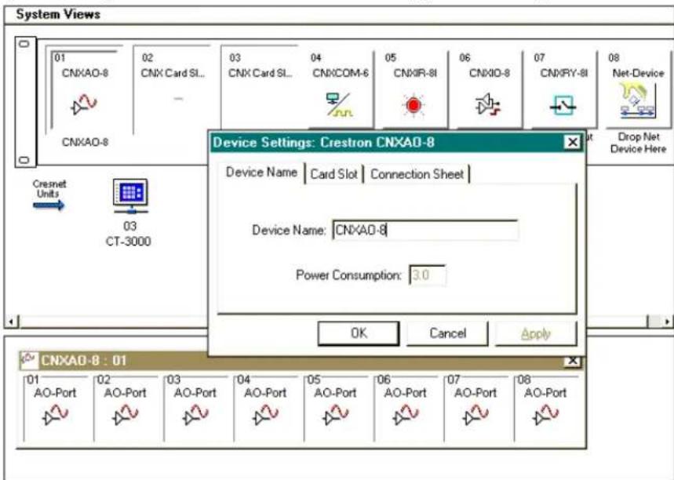
Task: Select AO-Port 07 icon
Action: pos(475,415)
